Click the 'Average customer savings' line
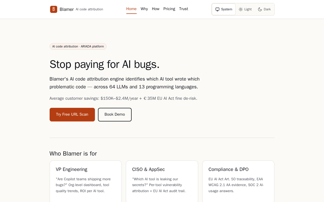This screenshot has width=324, height=202. click(x=123, y=98)
